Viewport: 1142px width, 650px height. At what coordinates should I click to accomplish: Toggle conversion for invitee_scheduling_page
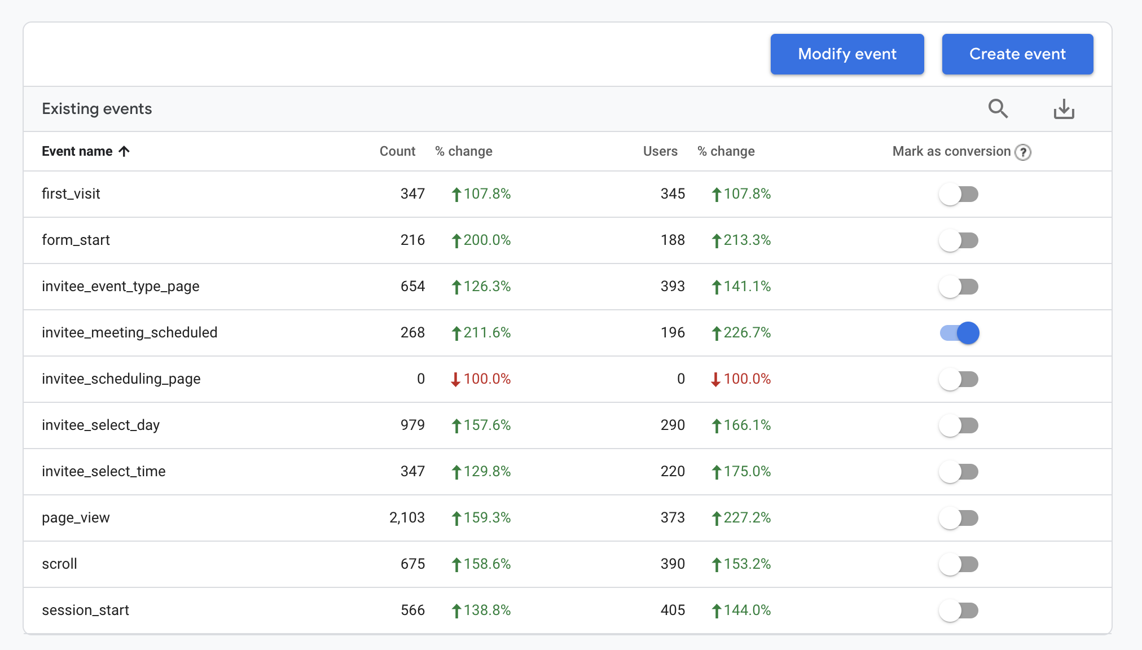pos(959,379)
